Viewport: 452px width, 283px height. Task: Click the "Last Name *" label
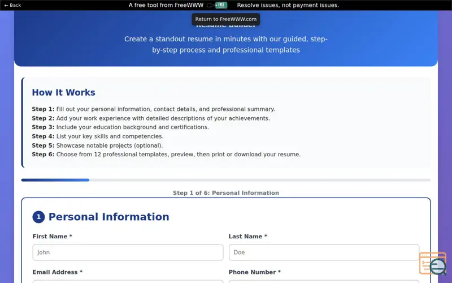pyautogui.click(x=248, y=237)
